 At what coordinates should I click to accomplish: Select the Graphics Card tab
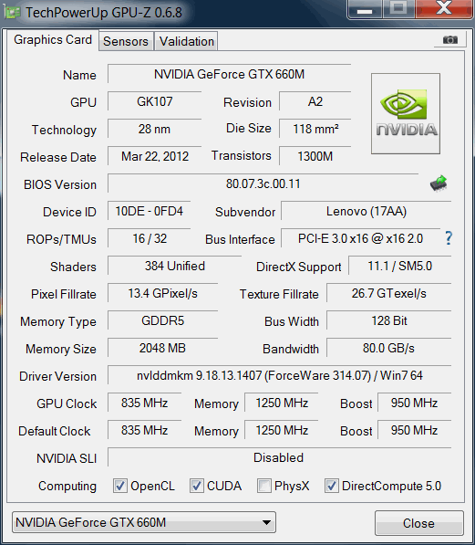(x=53, y=39)
